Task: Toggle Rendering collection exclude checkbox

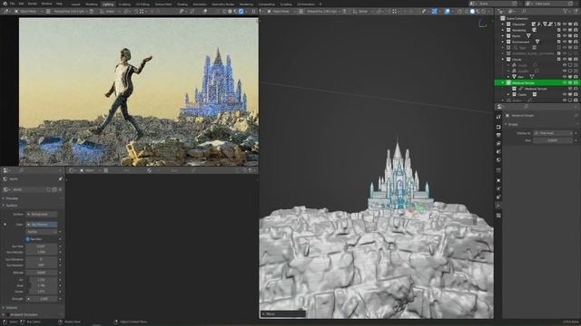Action: pos(559,30)
